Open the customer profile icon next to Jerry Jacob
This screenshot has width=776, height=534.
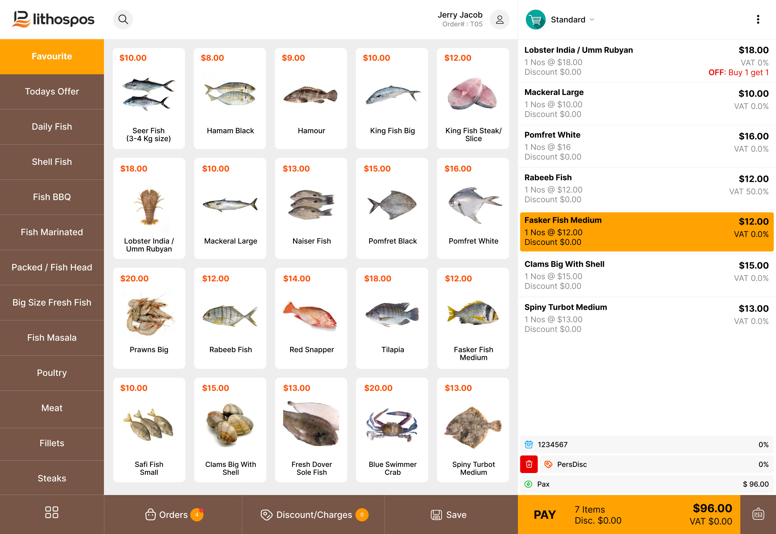point(499,19)
